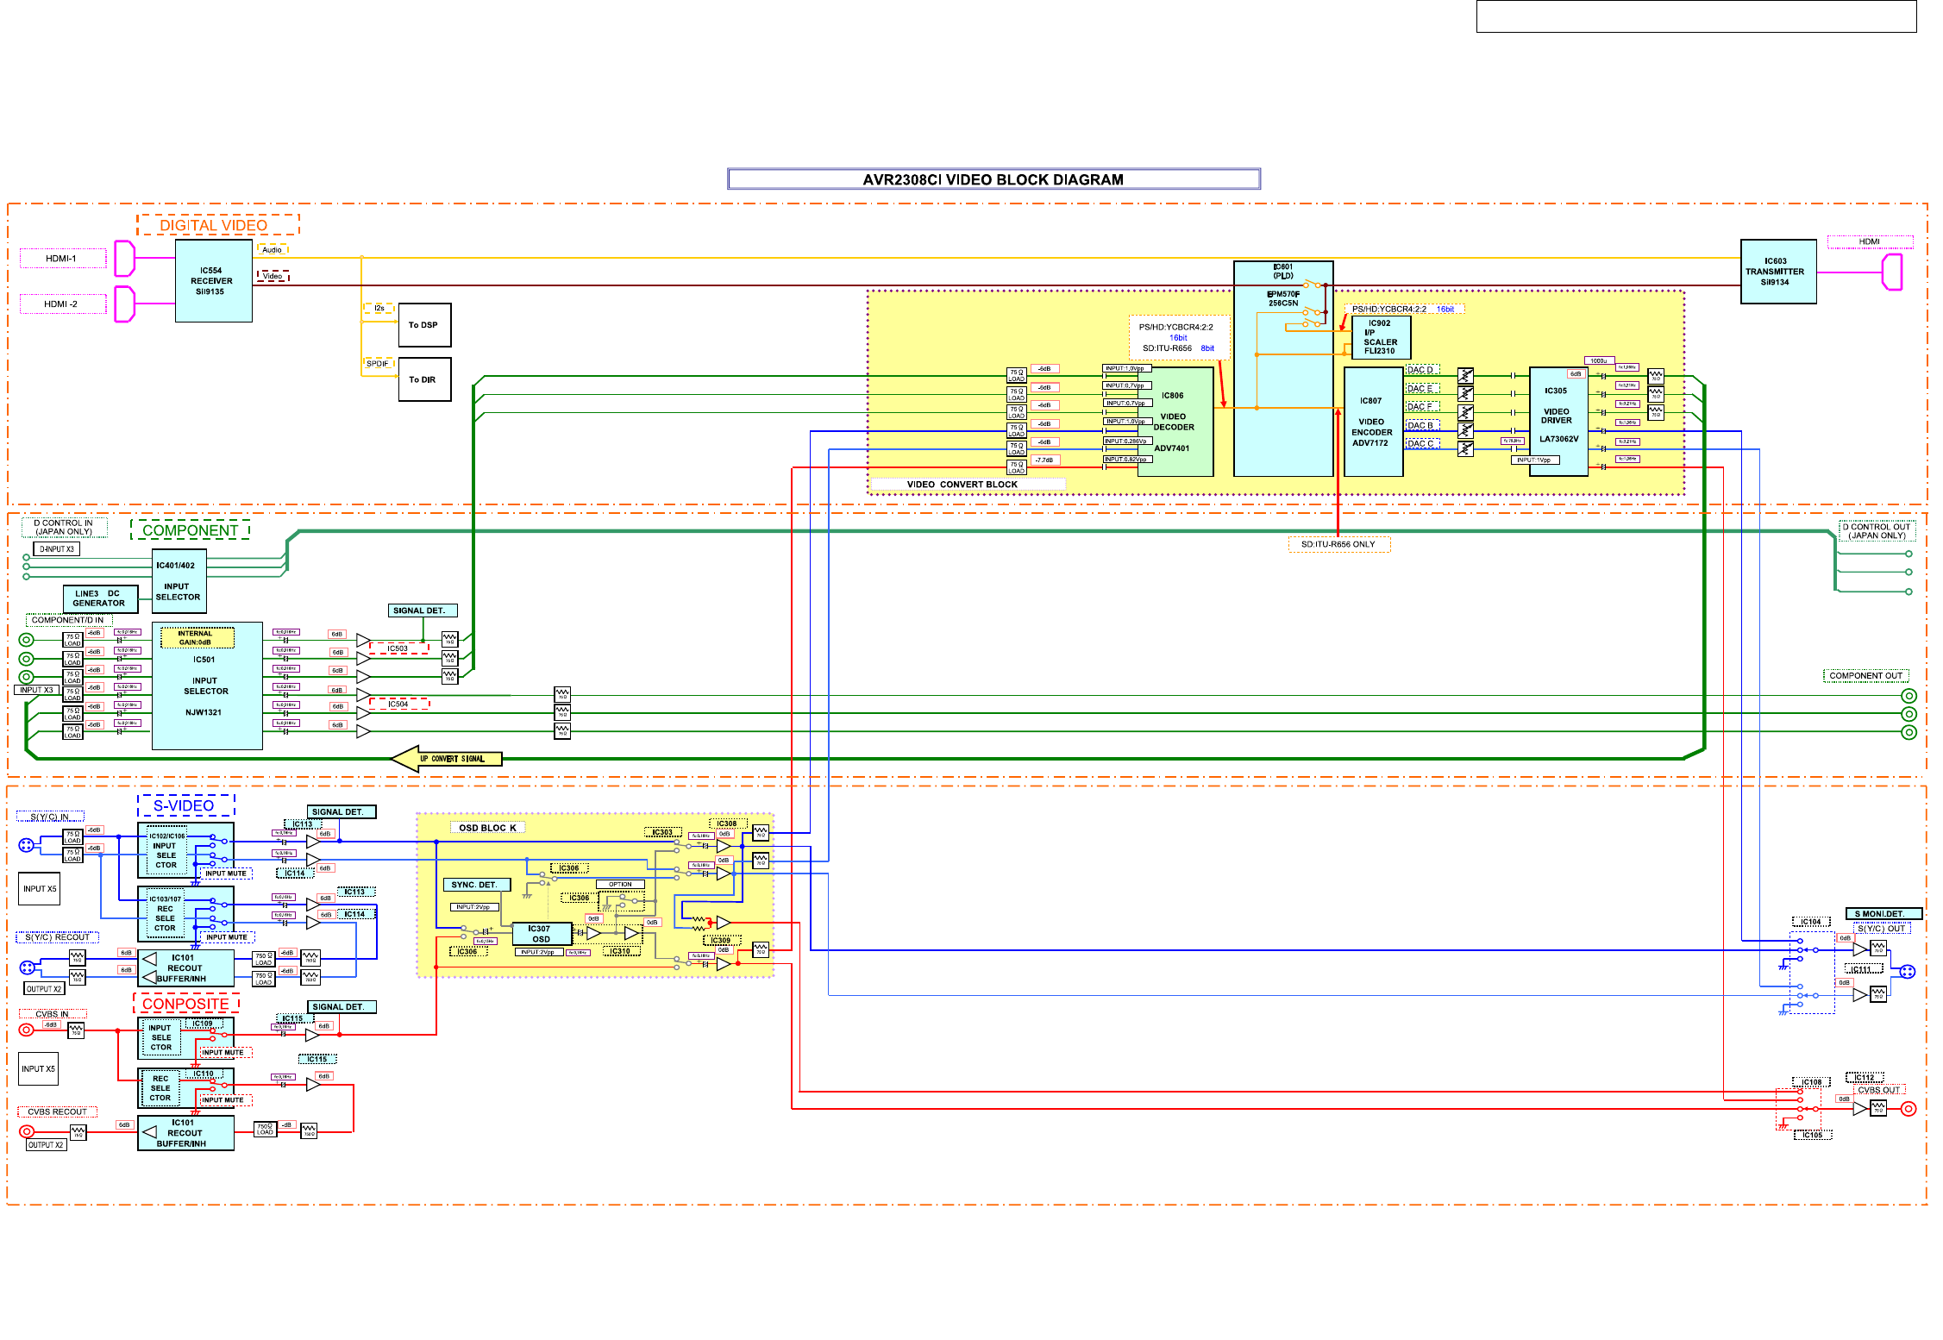Select the IC501 INPUT SELECTOR NJW1321 block

207,686
